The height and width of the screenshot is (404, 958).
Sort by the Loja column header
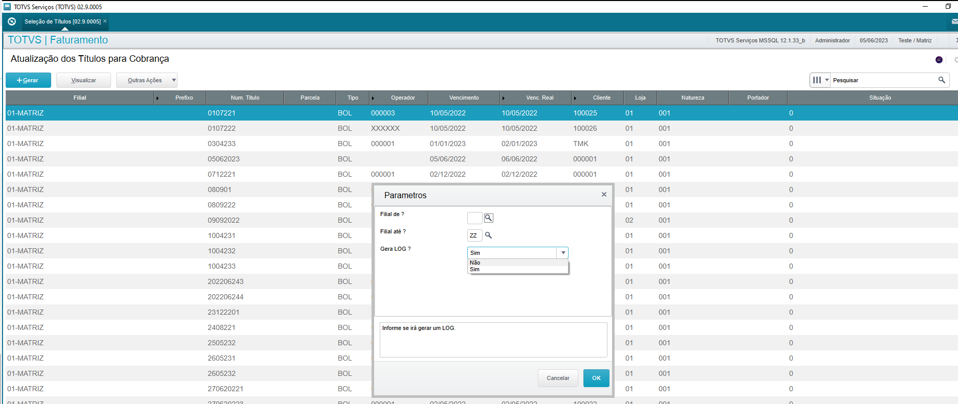[x=640, y=98]
